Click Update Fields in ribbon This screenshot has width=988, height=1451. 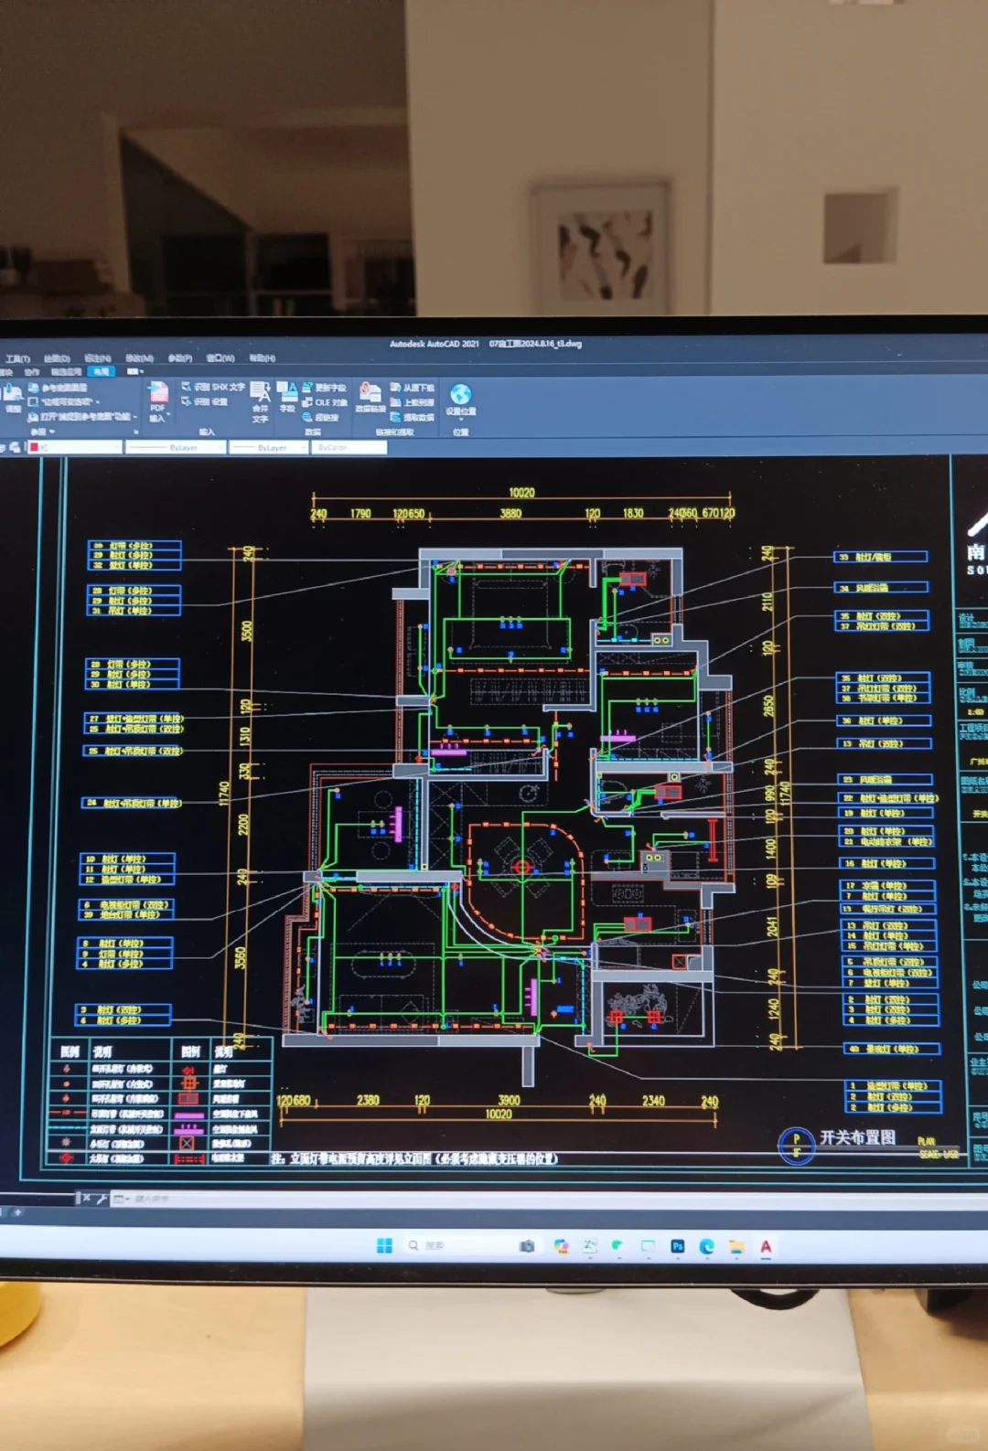click(324, 388)
